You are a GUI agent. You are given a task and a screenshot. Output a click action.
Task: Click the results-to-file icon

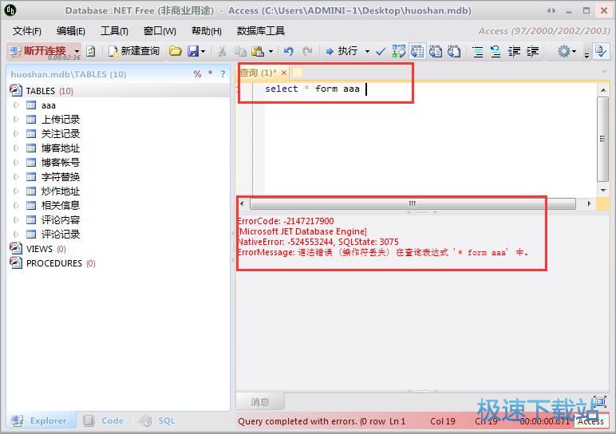[x=454, y=51]
